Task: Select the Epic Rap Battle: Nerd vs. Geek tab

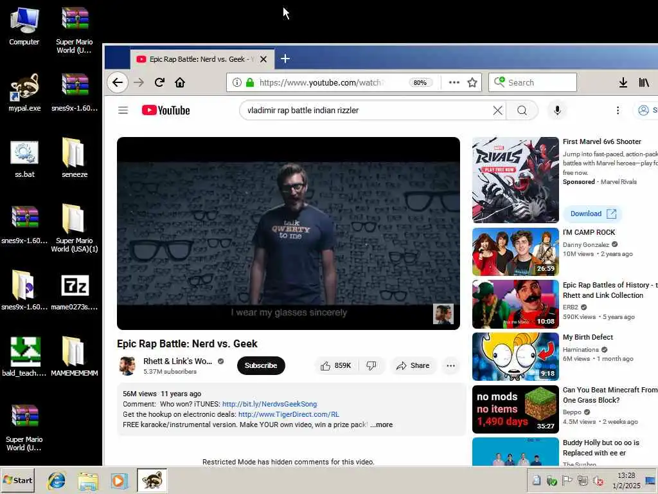Action: pos(202,59)
